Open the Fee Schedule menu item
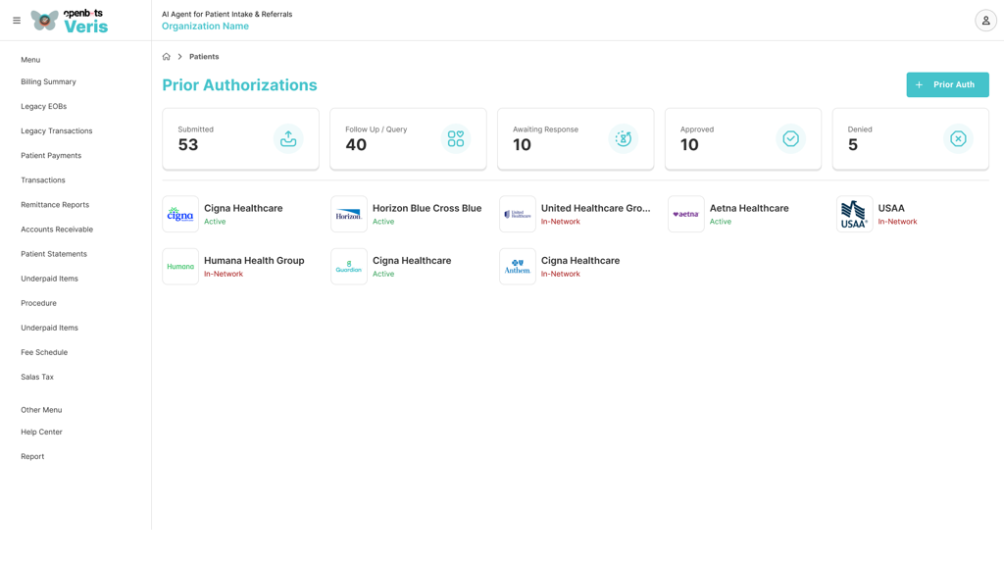The height and width of the screenshot is (565, 1004). [44, 352]
